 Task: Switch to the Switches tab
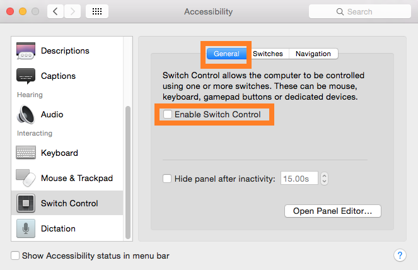pos(268,54)
